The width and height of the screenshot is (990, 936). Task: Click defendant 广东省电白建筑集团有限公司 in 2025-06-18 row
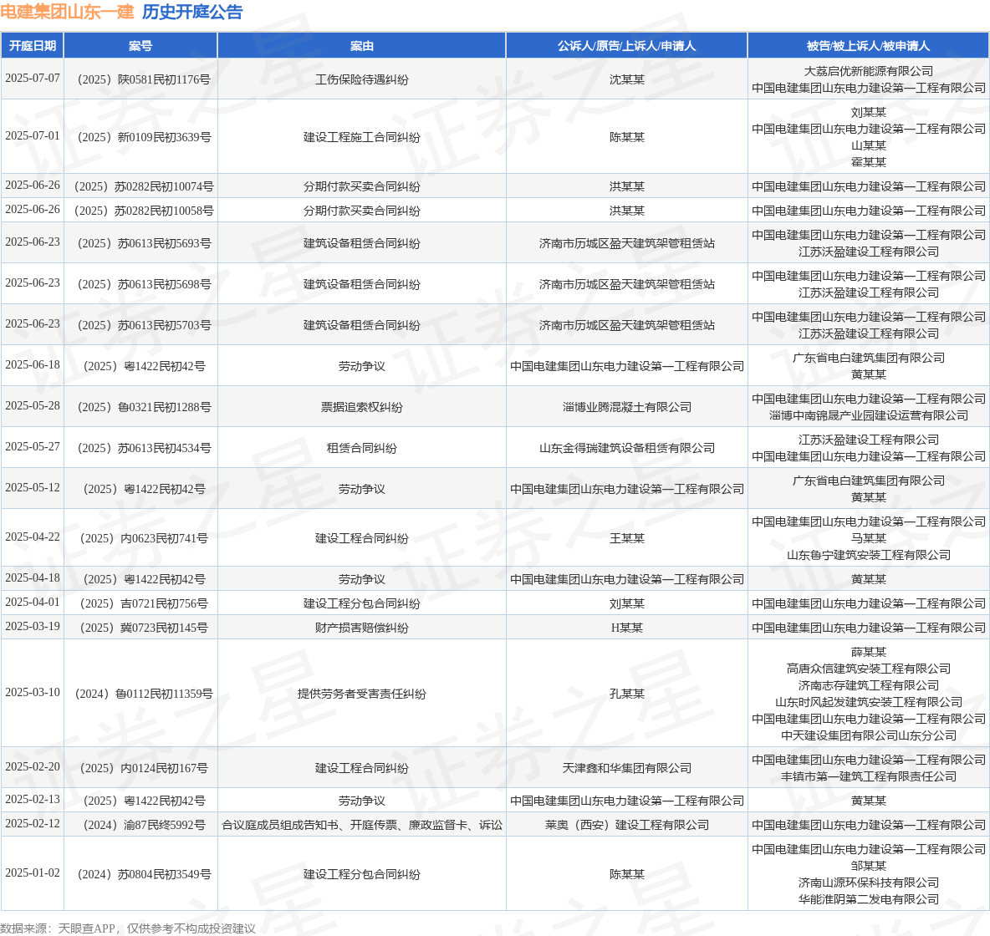868,358
